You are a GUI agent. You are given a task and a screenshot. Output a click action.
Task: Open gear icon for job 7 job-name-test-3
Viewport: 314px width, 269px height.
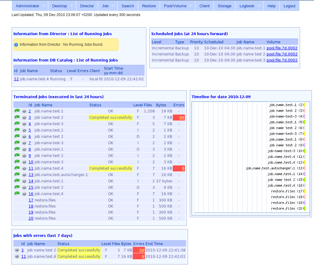pos(24,143)
